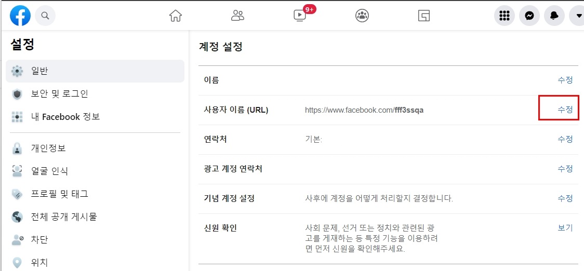
Task: Click the profile URL facebook.com/fff3ssqa
Action: click(x=364, y=110)
